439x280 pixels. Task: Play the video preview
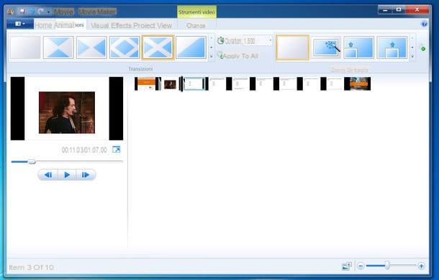[67, 175]
